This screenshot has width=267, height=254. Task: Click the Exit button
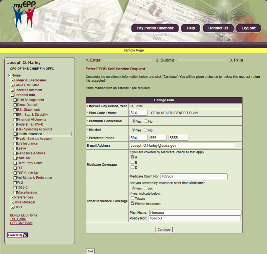[90, 251]
